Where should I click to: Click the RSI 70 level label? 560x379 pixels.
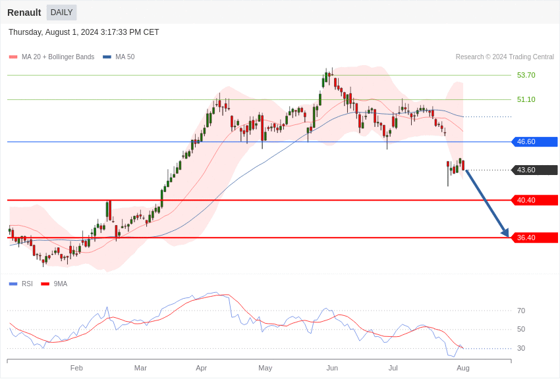coord(521,311)
